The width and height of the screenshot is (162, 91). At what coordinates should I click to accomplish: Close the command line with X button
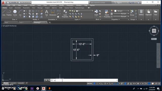coord(46,80)
